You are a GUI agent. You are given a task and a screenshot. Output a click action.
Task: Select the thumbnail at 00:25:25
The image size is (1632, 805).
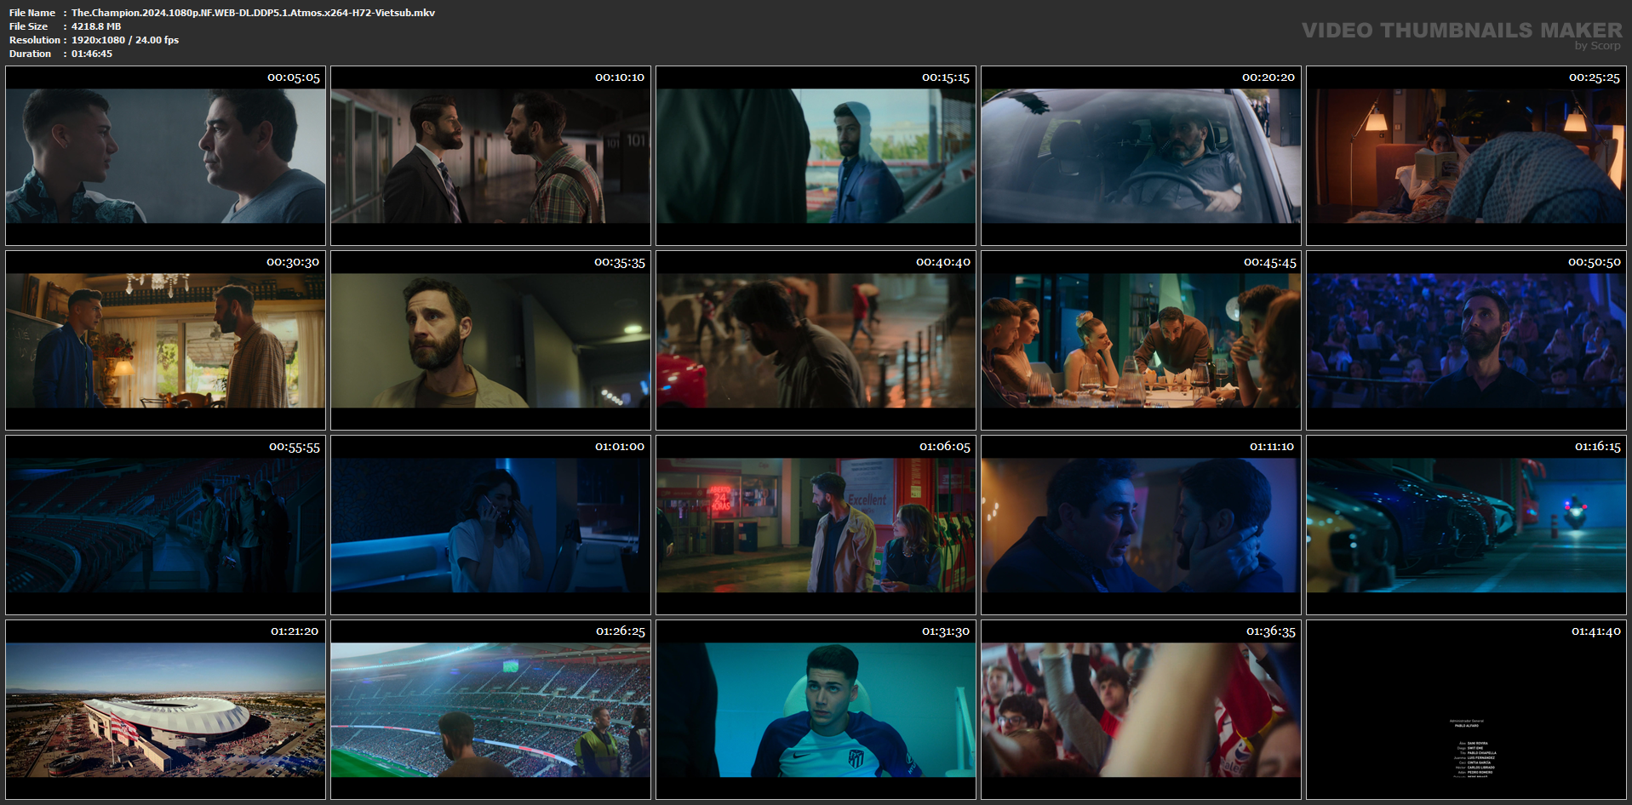click(1466, 156)
